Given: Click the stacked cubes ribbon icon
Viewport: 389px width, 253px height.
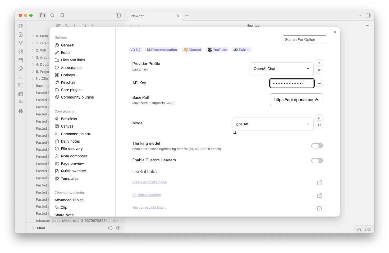Looking at the screenshot, I should 21,111.
